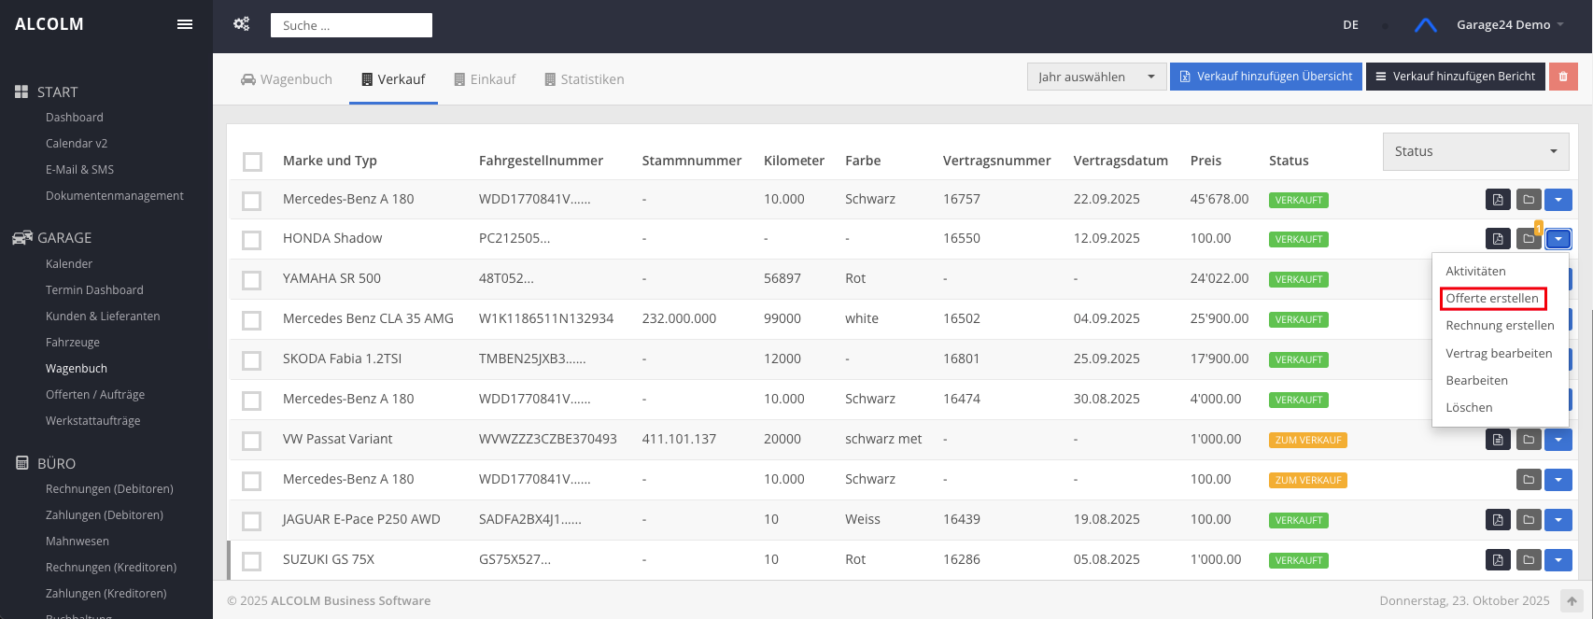Click the scroll-to-top arrow in footer
1593x619 pixels.
coord(1572,601)
